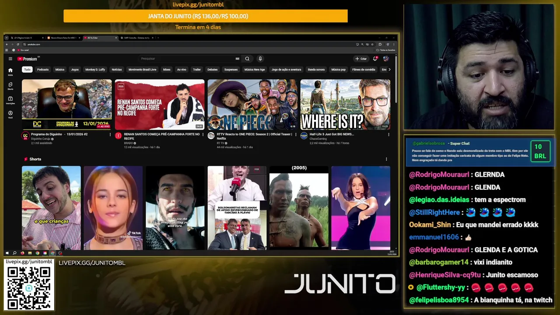Open the Criar create dropdown button
This screenshot has width=560, height=315.
(x=361, y=59)
